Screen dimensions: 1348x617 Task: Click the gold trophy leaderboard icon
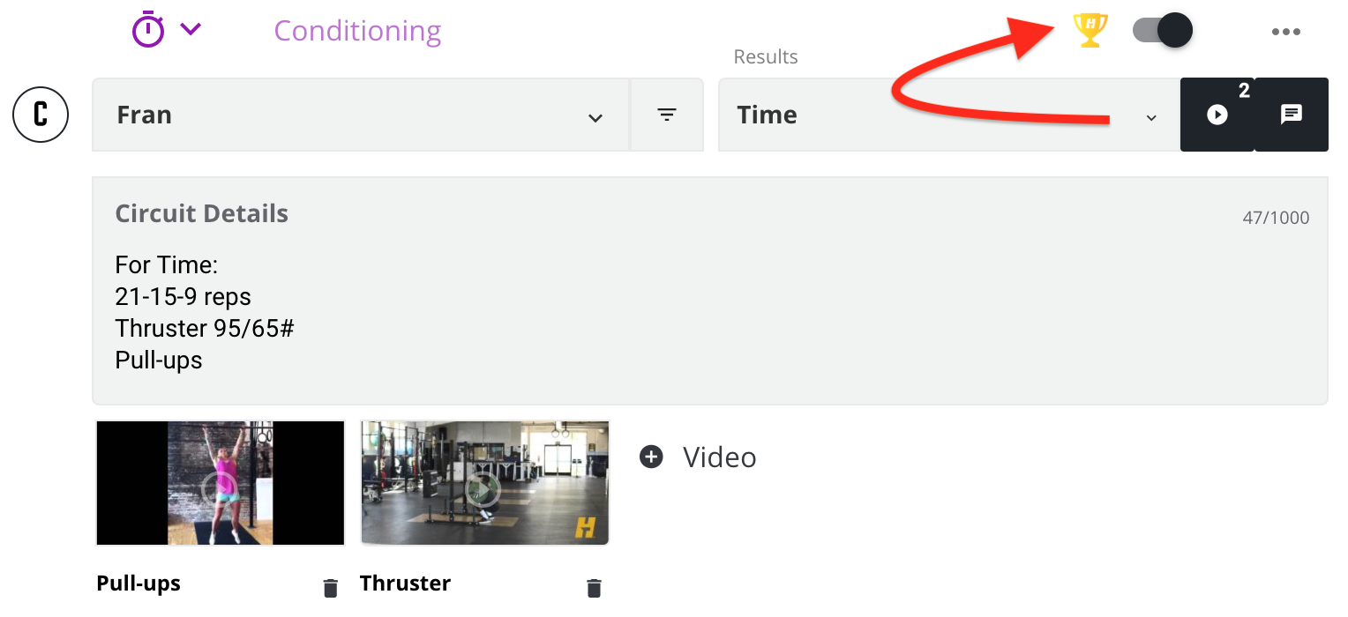click(x=1090, y=31)
